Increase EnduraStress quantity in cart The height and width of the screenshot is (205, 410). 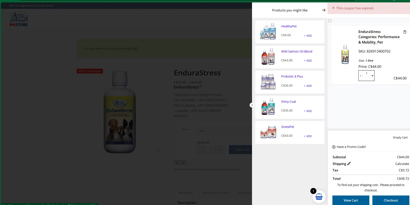point(372,76)
